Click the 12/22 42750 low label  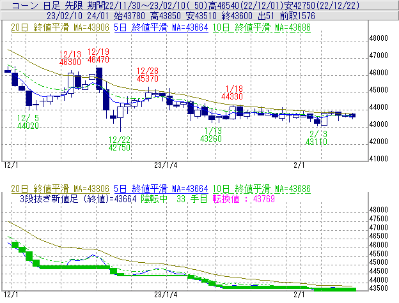point(120,144)
